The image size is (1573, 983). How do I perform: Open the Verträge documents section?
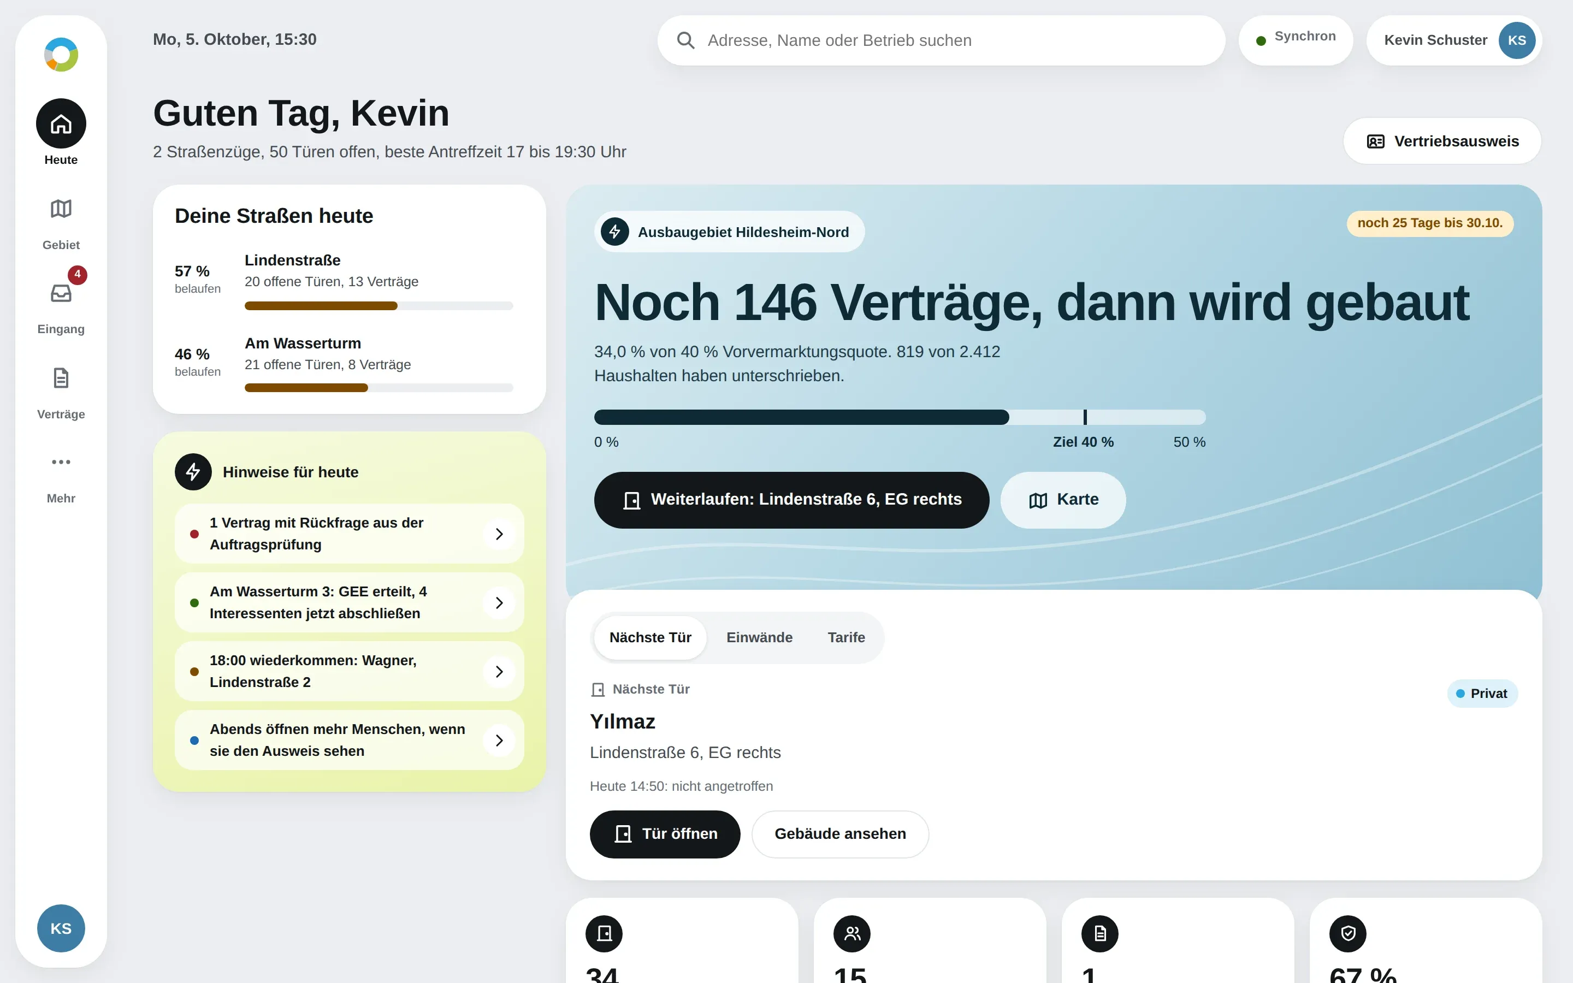pyautogui.click(x=61, y=392)
